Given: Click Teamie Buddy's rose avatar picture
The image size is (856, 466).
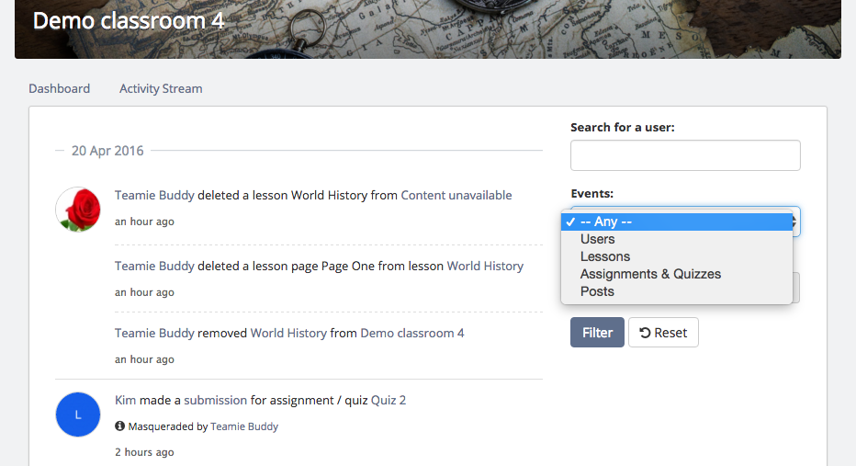Looking at the screenshot, I should click(x=78, y=210).
